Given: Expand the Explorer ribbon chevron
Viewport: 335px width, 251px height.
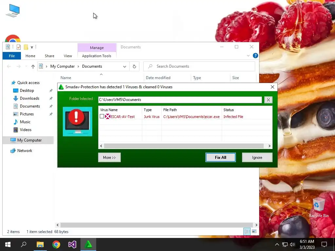Looking at the screenshot, I should [248, 56].
